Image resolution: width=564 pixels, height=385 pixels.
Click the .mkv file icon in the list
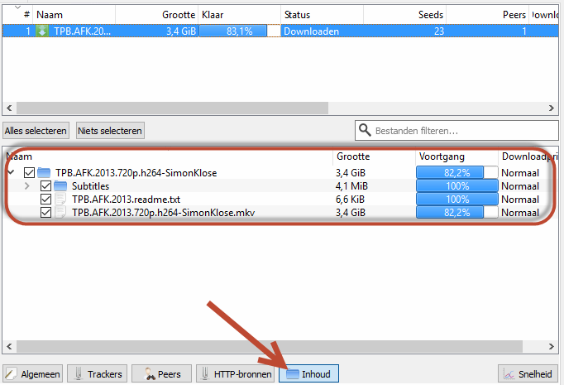pyautogui.click(x=60, y=213)
